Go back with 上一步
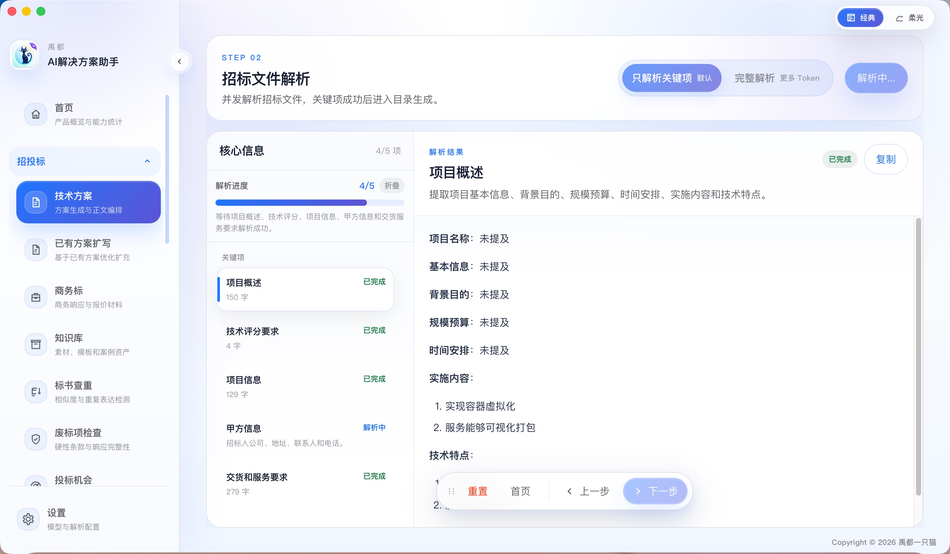Image resolution: width=950 pixels, height=554 pixels. click(x=588, y=491)
